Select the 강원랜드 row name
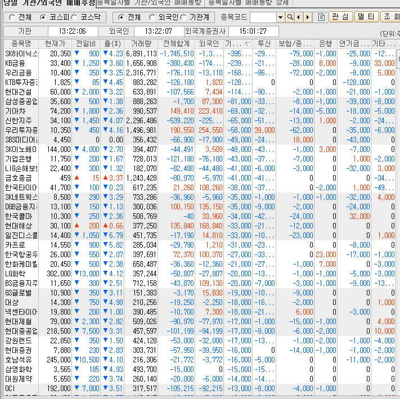Image resolution: width=400 pixels, height=399 pixels. pyautogui.click(x=18, y=341)
